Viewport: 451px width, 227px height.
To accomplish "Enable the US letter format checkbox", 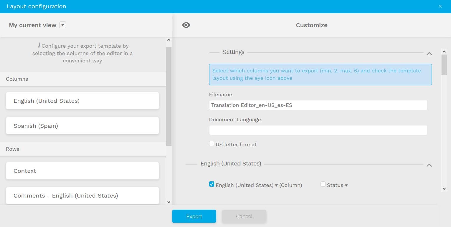I will pyautogui.click(x=212, y=144).
